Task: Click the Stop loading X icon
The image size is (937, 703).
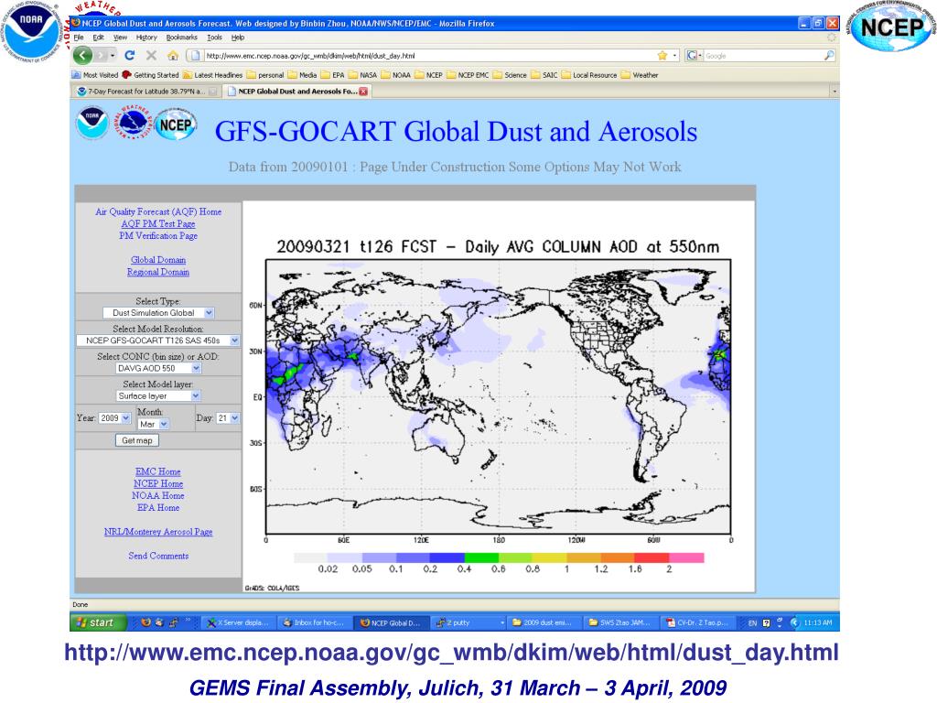Action: pos(151,56)
